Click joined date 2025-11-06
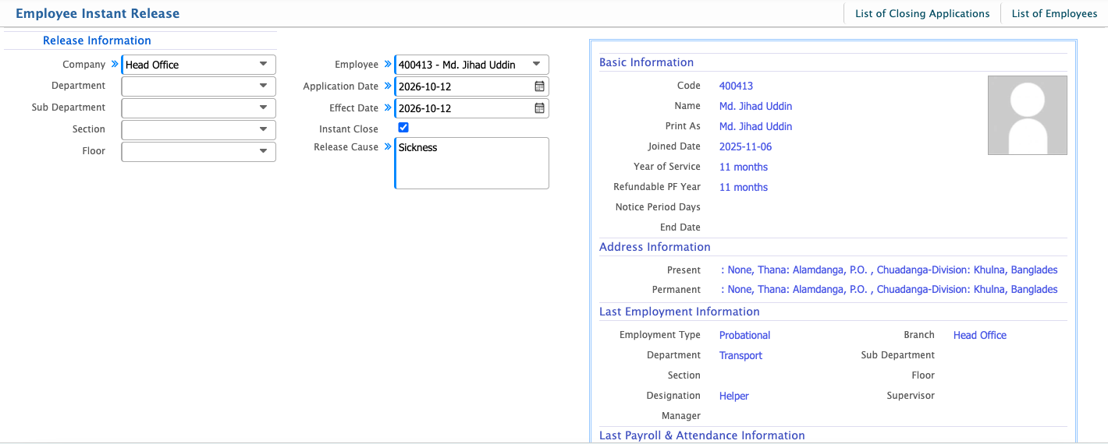Viewport: 1108px width, 444px height. [745, 146]
